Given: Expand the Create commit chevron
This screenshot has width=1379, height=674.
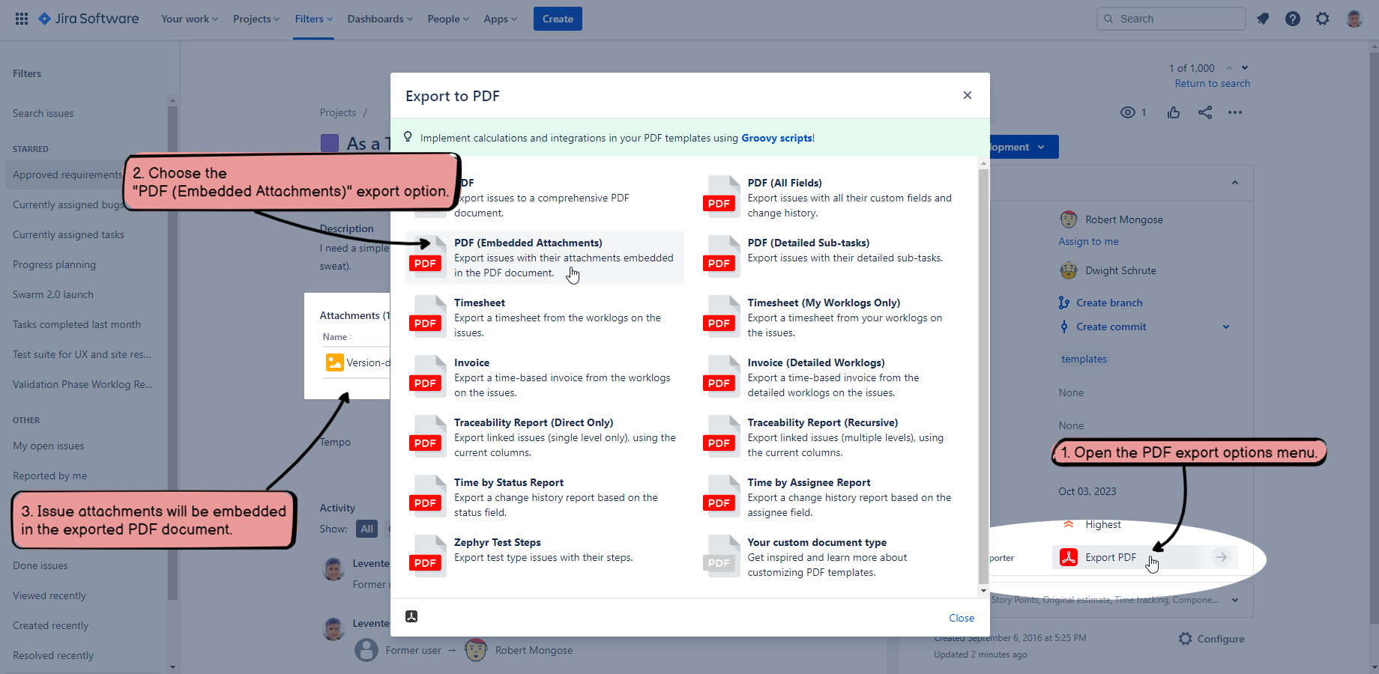Looking at the screenshot, I should pos(1226,327).
